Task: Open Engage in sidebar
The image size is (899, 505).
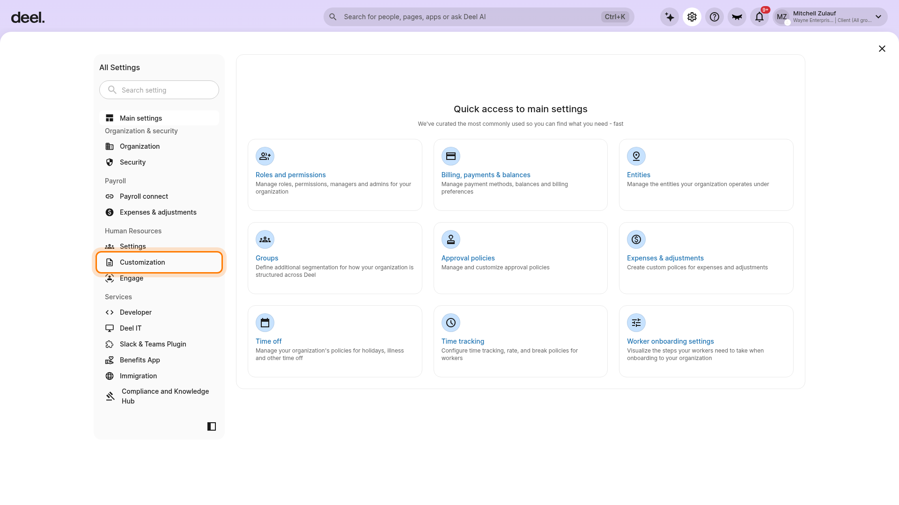Action: pos(159,278)
